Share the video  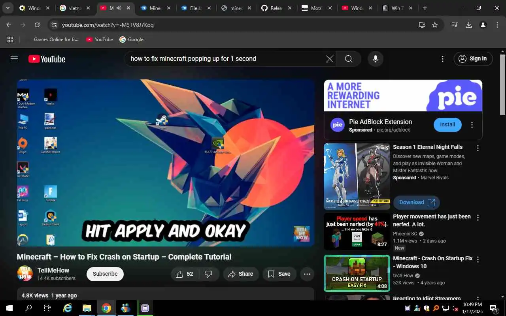(241, 274)
